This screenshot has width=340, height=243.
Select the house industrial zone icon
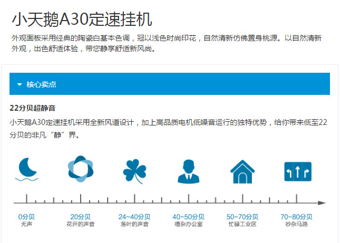[242, 171]
